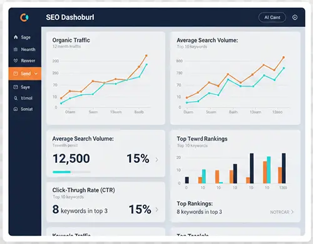
Task: Expand the Click-Through Rate 15% chevron
Action: click(156, 210)
